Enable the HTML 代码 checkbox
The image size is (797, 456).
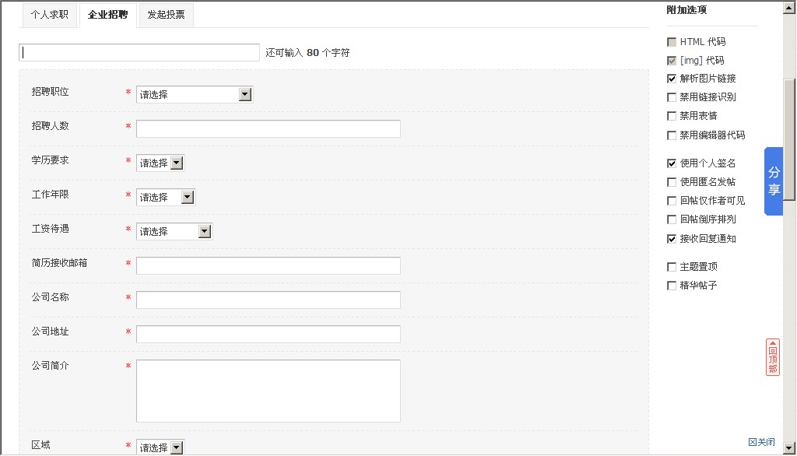(x=672, y=42)
